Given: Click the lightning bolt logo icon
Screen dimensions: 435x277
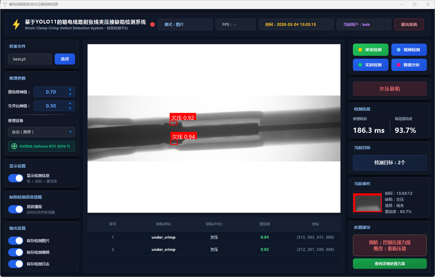Looking at the screenshot, I should point(16,24).
